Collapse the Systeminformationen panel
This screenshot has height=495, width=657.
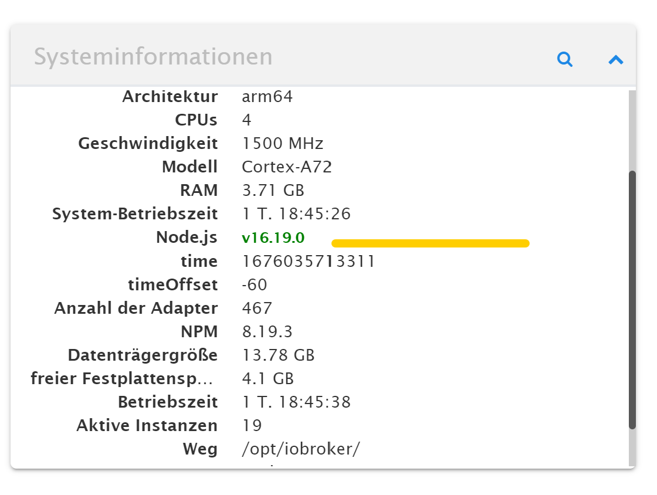tap(615, 59)
